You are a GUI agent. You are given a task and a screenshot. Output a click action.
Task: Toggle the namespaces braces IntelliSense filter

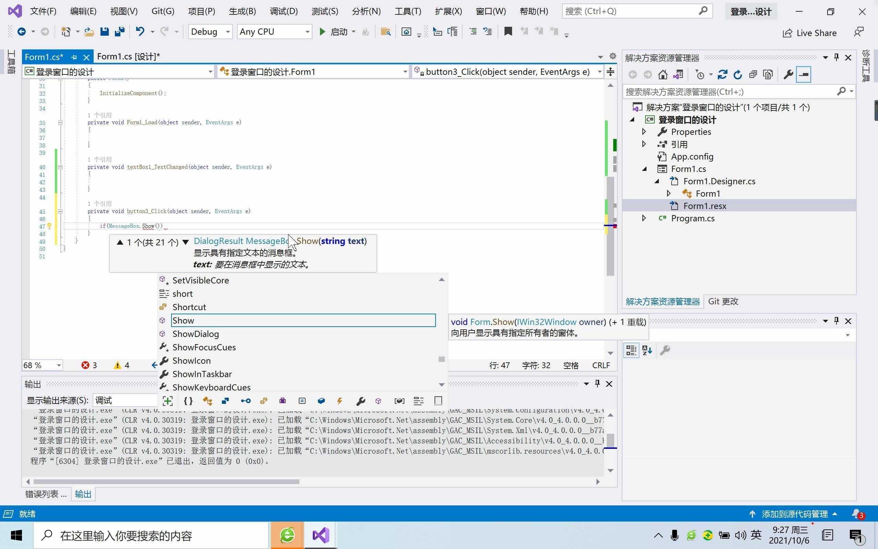[x=188, y=401]
